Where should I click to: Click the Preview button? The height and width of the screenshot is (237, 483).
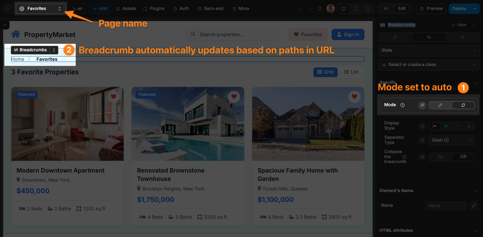pos(431,8)
